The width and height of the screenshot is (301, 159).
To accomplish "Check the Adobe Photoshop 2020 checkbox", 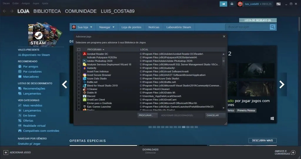I will click(x=79, y=61).
